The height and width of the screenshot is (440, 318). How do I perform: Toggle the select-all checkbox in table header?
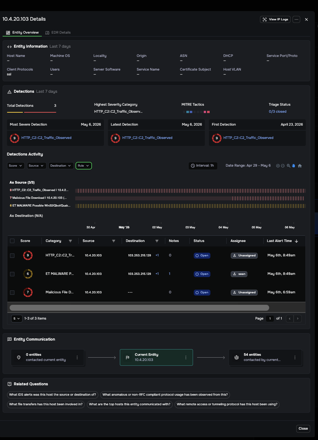[12, 241]
